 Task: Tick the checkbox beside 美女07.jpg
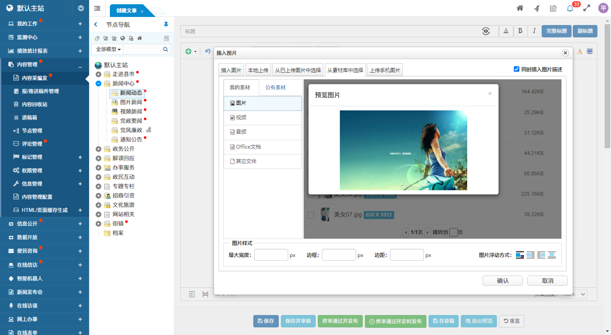310,215
